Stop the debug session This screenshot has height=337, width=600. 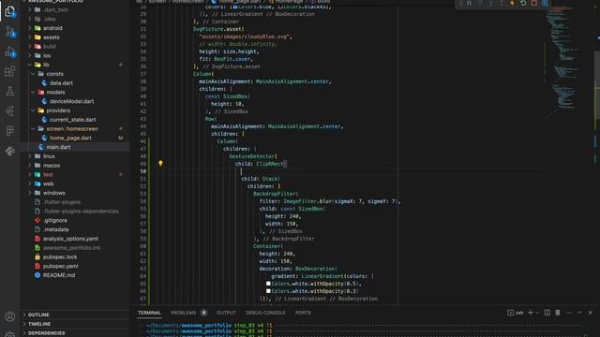point(533,3)
